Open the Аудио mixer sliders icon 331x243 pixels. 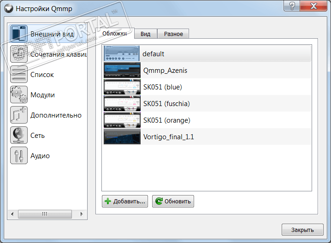tap(19, 155)
